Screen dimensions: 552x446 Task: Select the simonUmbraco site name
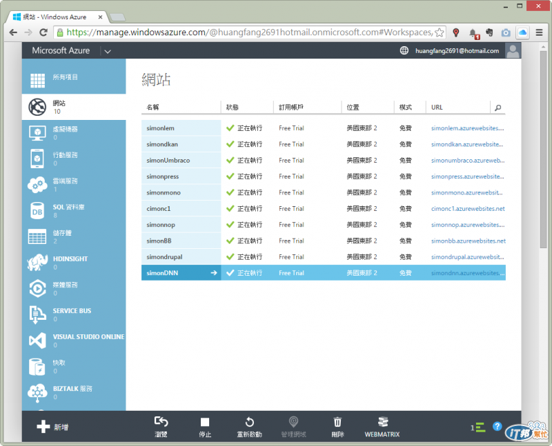[x=168, y=161]
